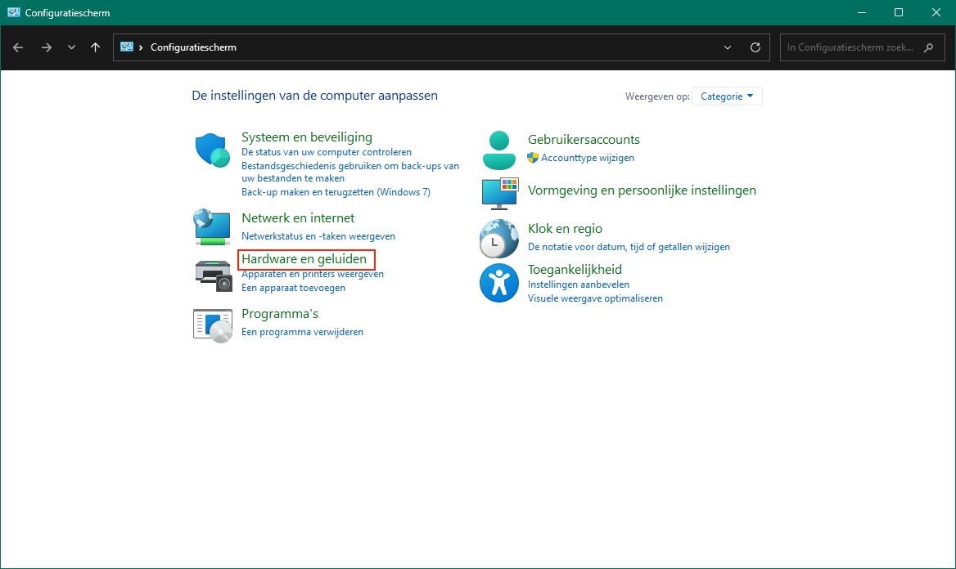The height and width of the screenshot is (569, 956).
Task: Open the Categorie view dropdown
Action: (727, 96)
